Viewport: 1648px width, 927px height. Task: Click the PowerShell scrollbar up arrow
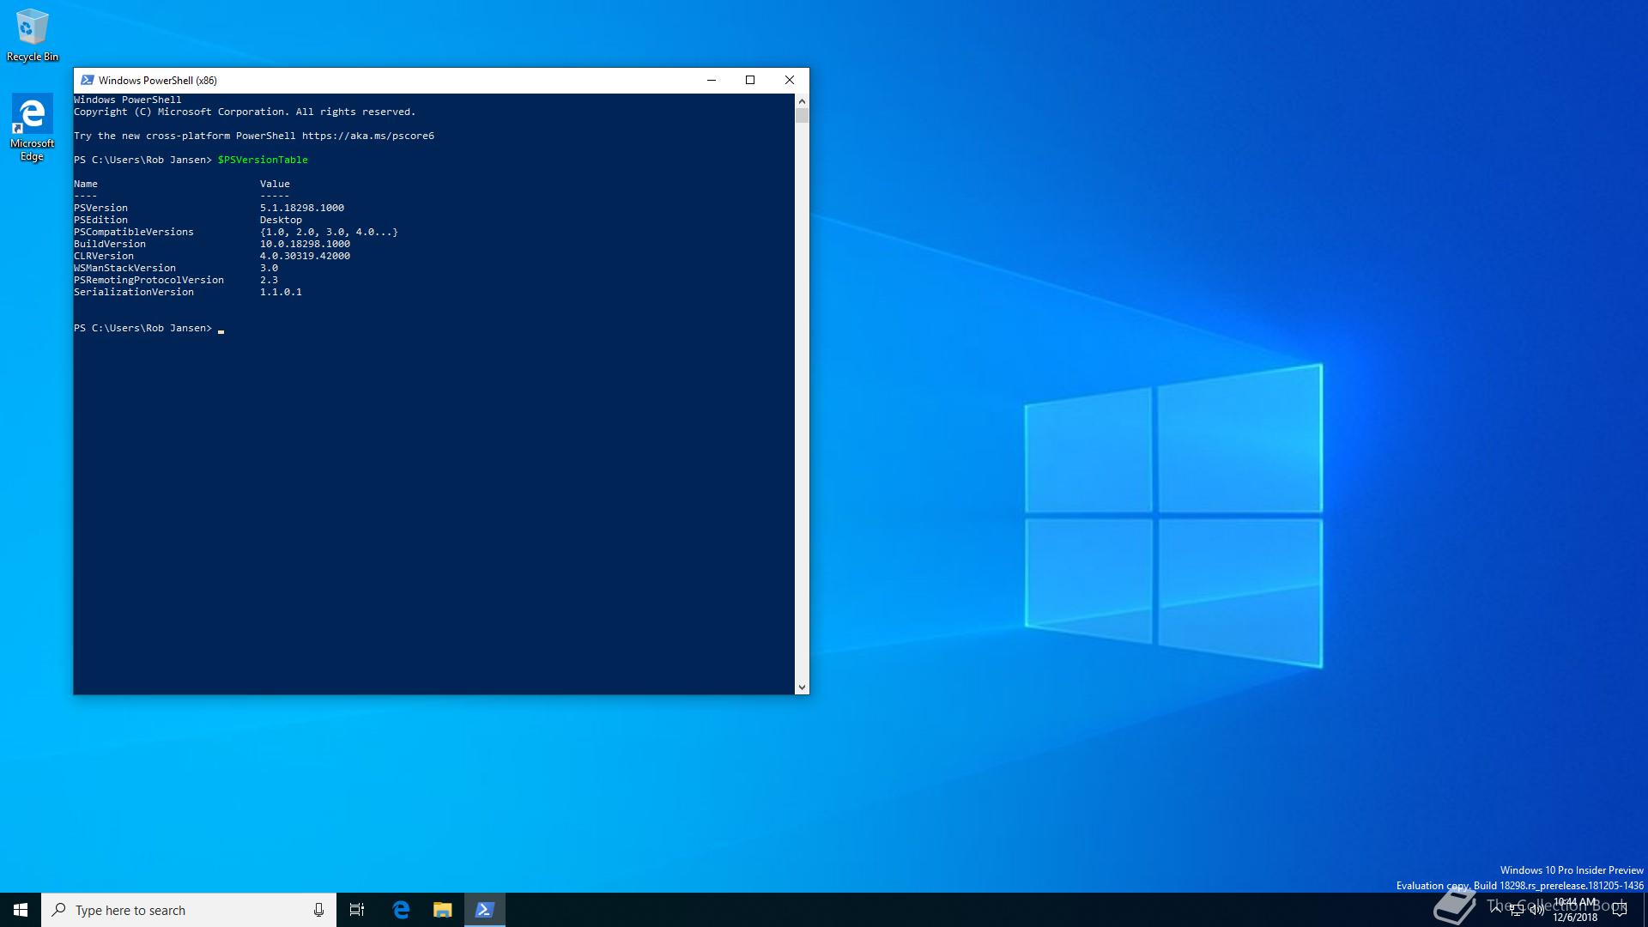pos(802,101)
